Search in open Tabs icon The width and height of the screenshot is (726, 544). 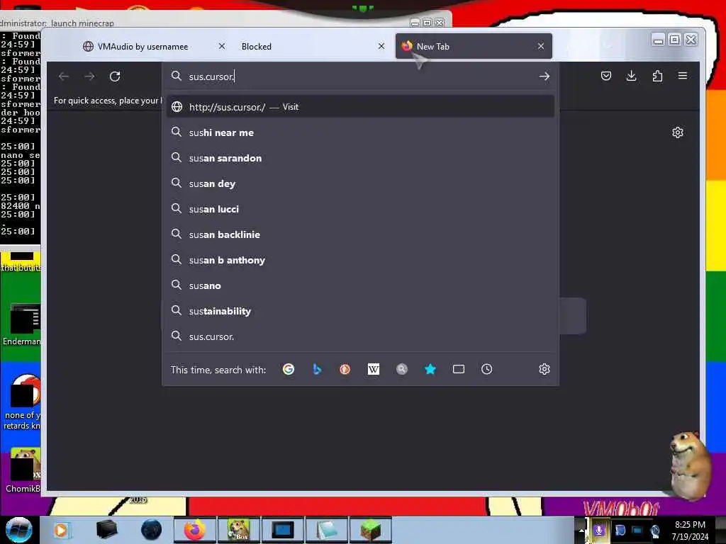tap(459, 369)
